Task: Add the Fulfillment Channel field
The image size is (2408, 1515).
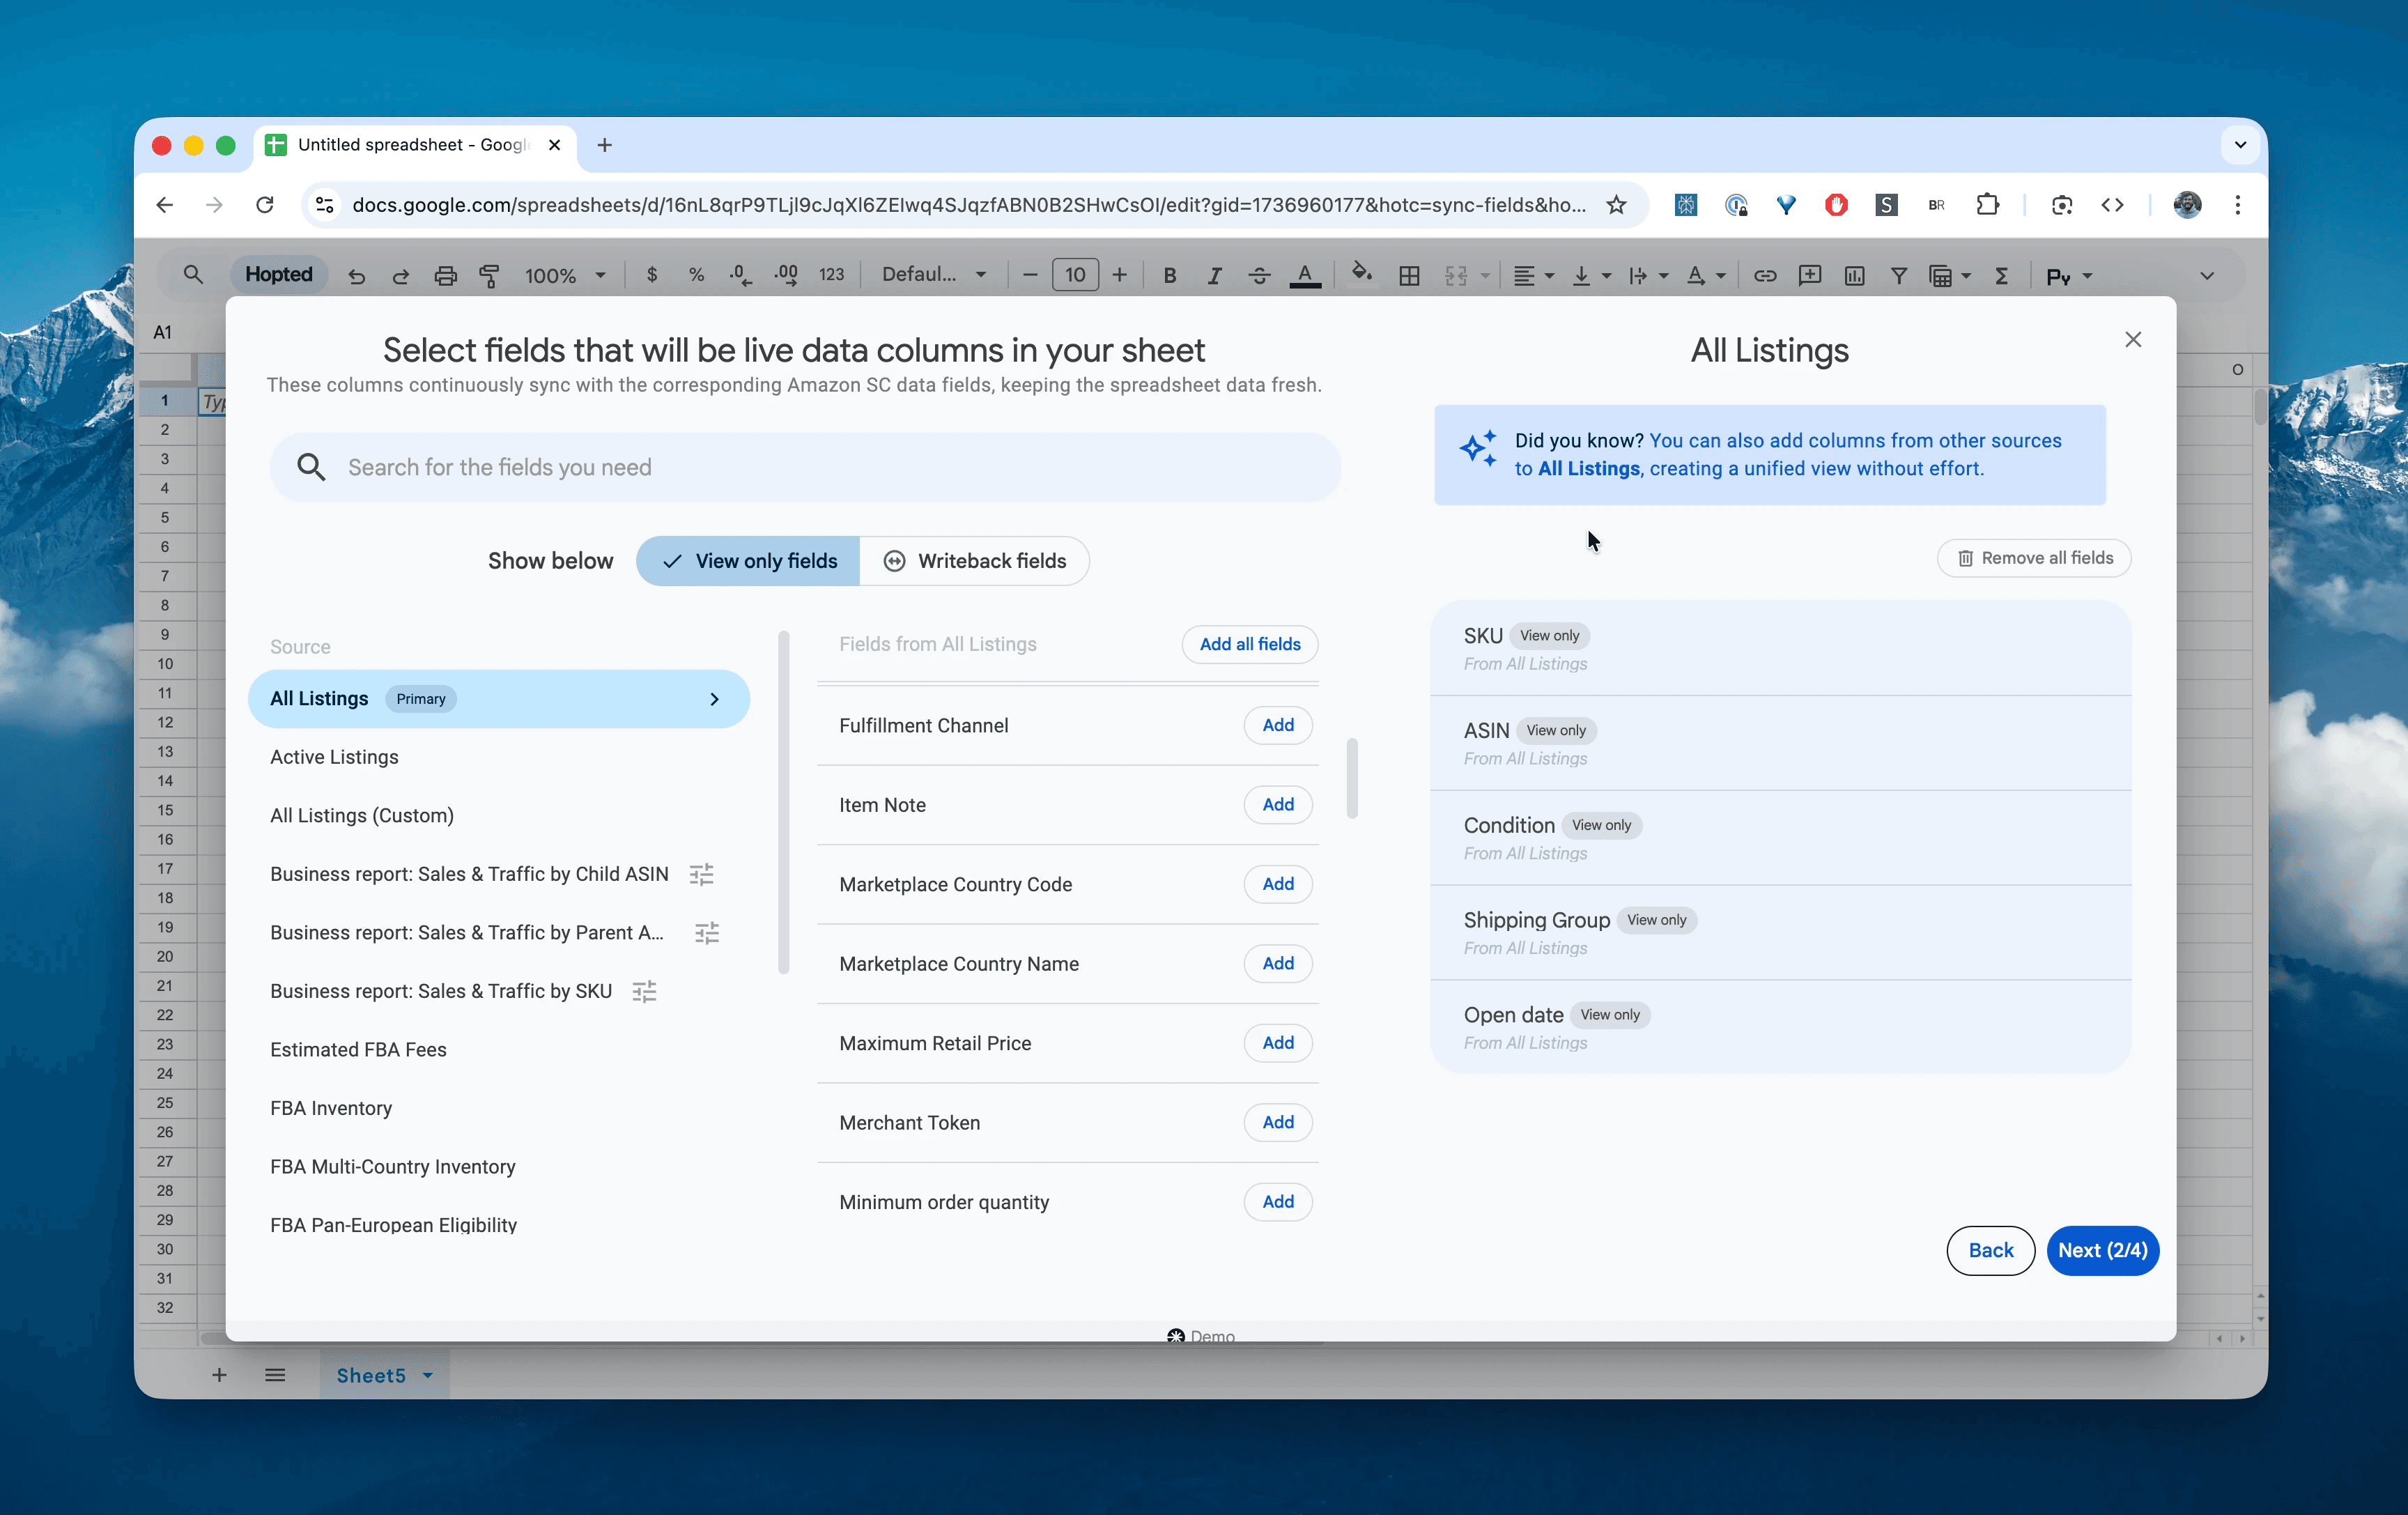Action: (1278, 725)
